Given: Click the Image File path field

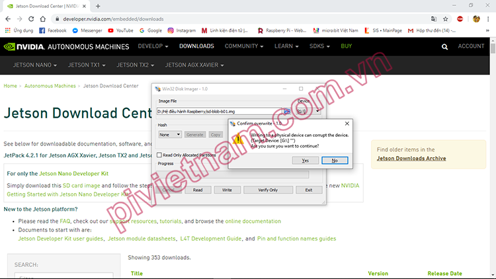Looking at the screenshot, I should click(219, 111).
